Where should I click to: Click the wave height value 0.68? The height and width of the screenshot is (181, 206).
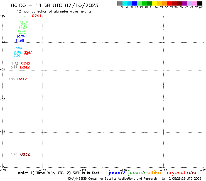point(11,79)
